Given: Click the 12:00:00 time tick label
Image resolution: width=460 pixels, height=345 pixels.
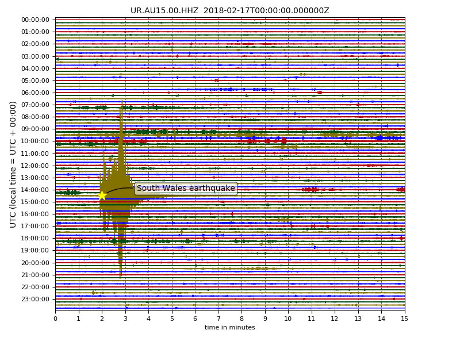Looking at the screenshot, I should [35, 166].
